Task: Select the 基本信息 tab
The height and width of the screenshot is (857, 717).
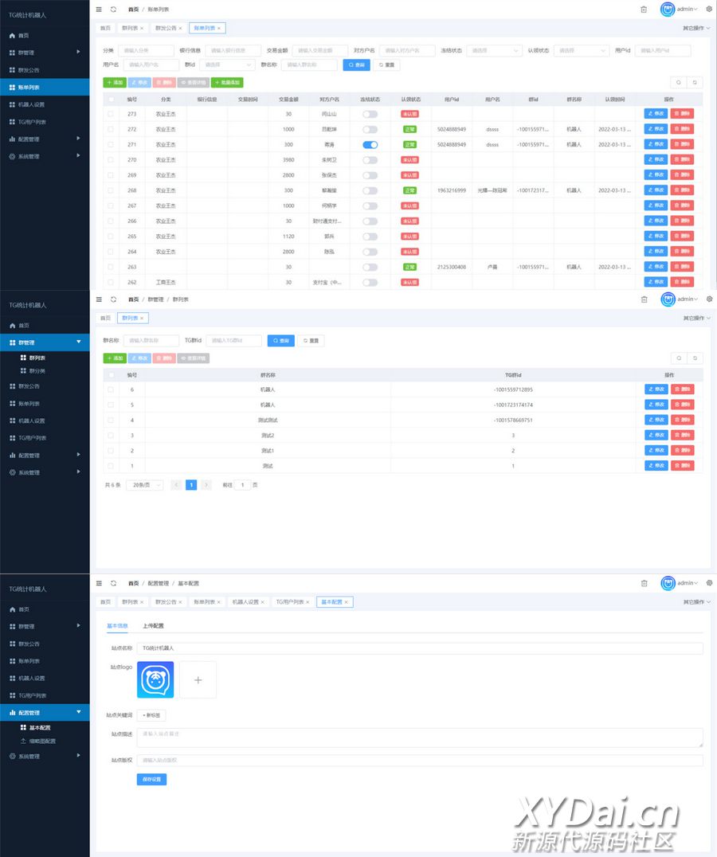Action: click(x=117, y=625)
